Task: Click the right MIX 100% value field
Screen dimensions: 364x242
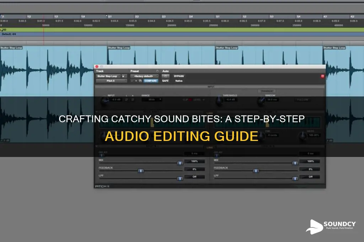Action: pyautogui.click(x=310, y=161)
